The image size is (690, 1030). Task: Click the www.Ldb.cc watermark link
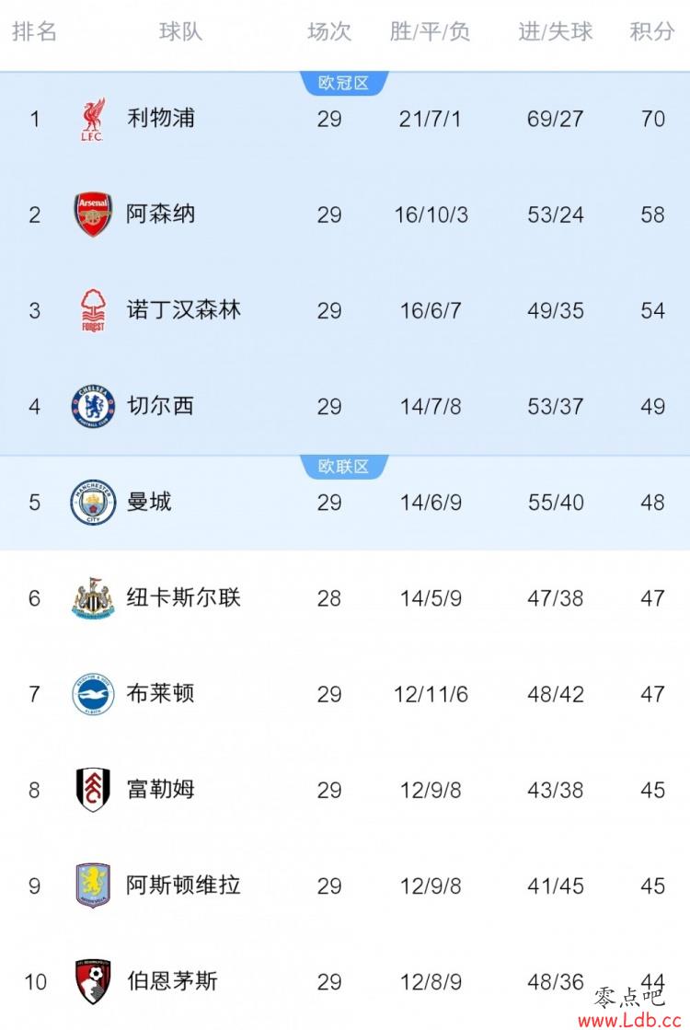coord(629,1020)
